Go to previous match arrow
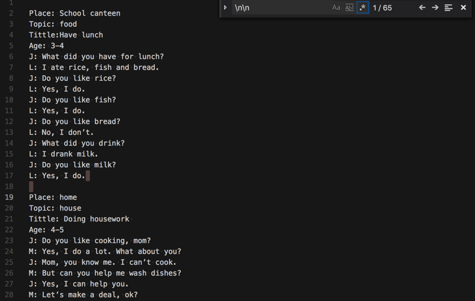The height and width of the screenshot is (301, 475). (422, 8)
